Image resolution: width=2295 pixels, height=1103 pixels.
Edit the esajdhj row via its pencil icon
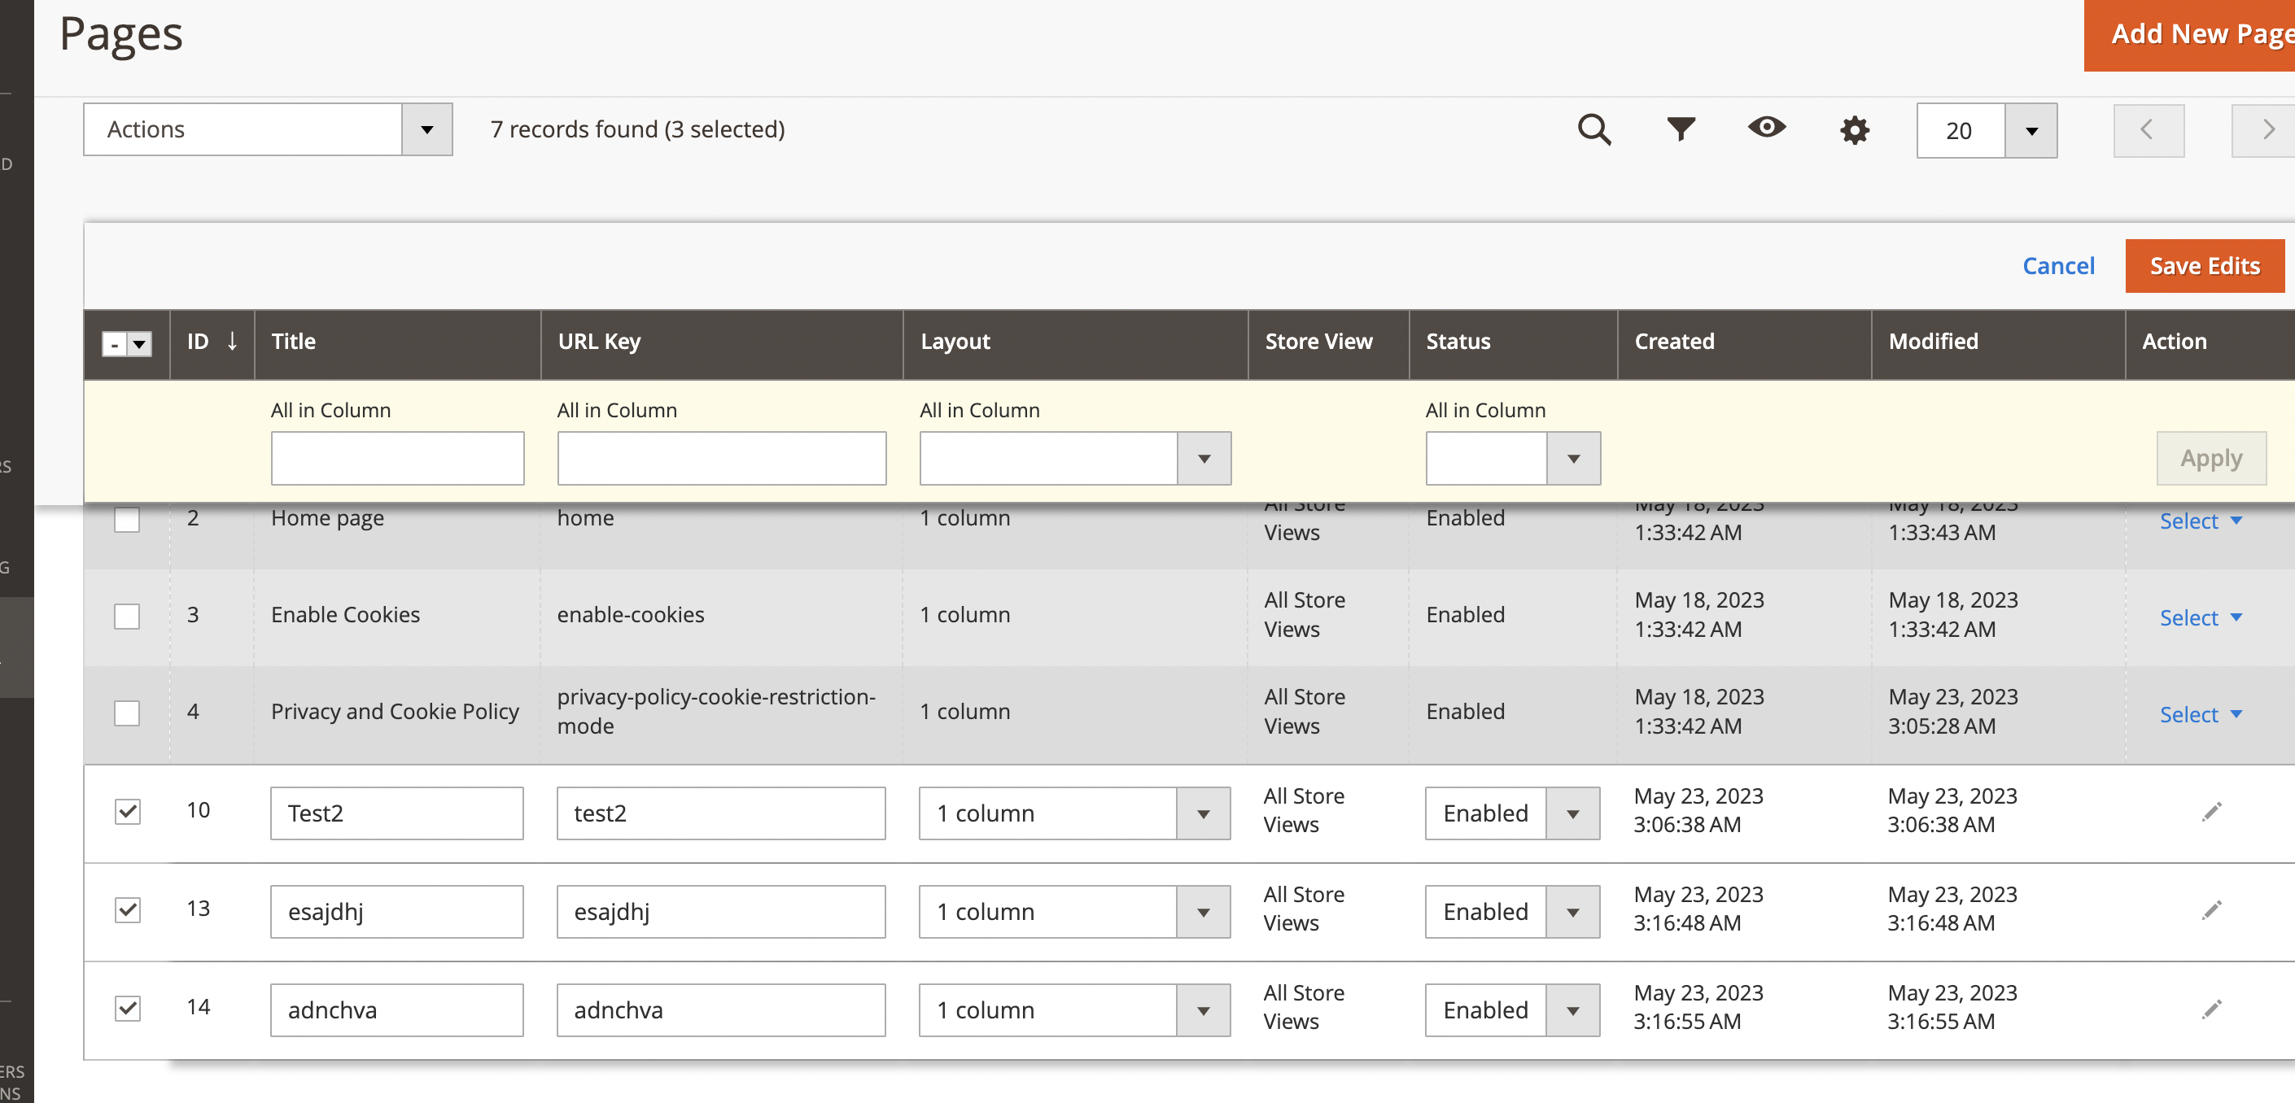[x=2212, y=910]
